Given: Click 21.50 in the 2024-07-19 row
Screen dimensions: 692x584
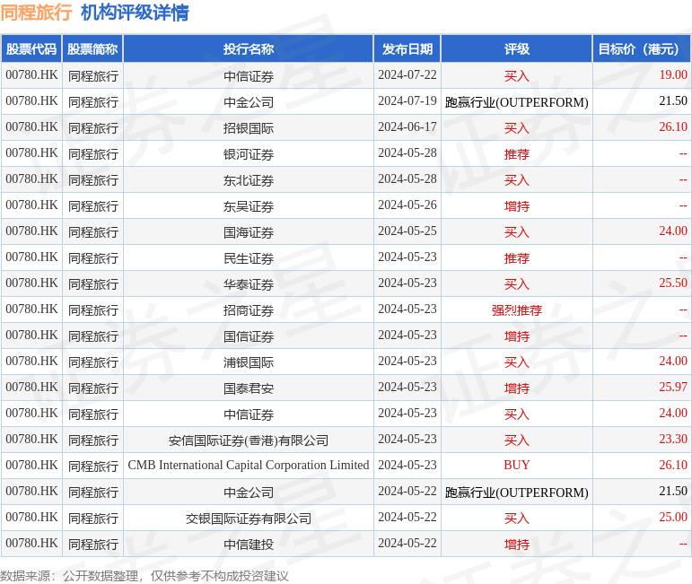Looking at the screenshot, I should [x=673, y=100].
